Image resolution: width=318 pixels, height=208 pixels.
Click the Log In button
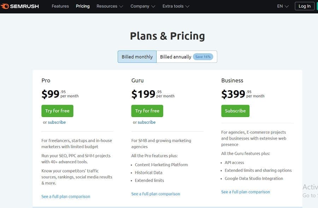304,6
